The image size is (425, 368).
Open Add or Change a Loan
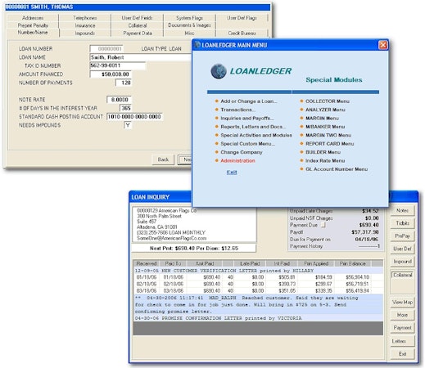click(249, 101)
